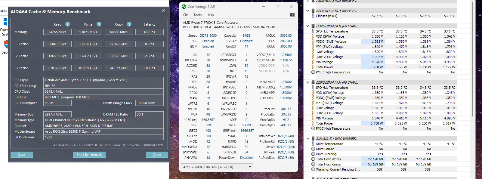Click the tRFC (ns) value 166.6667
The height and width of the screenshot is (179, 482).
[208, 120]
